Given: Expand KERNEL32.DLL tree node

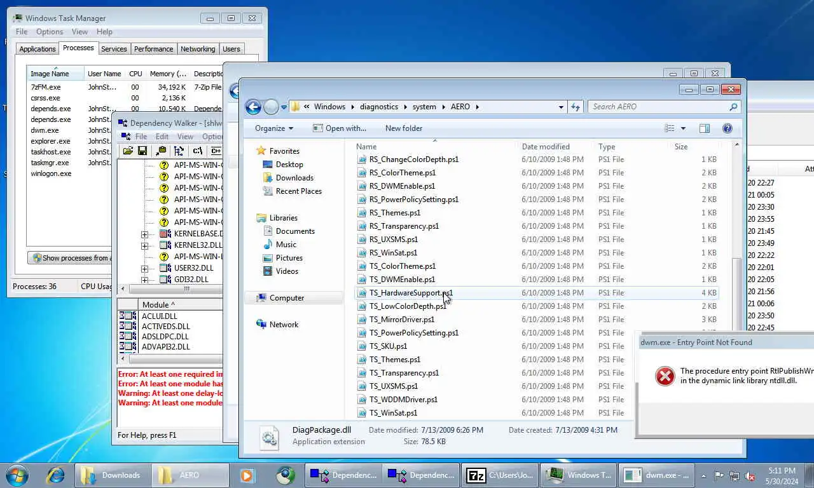Looking at the screenshot, I should pyautogui.click(x=145, y=245).
